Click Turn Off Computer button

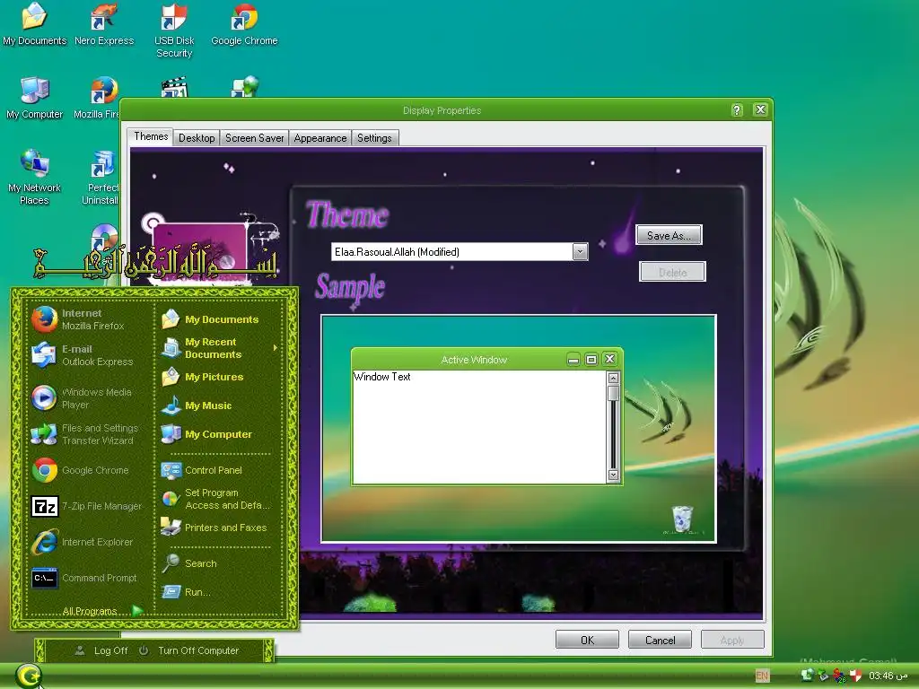pos(188,650)
